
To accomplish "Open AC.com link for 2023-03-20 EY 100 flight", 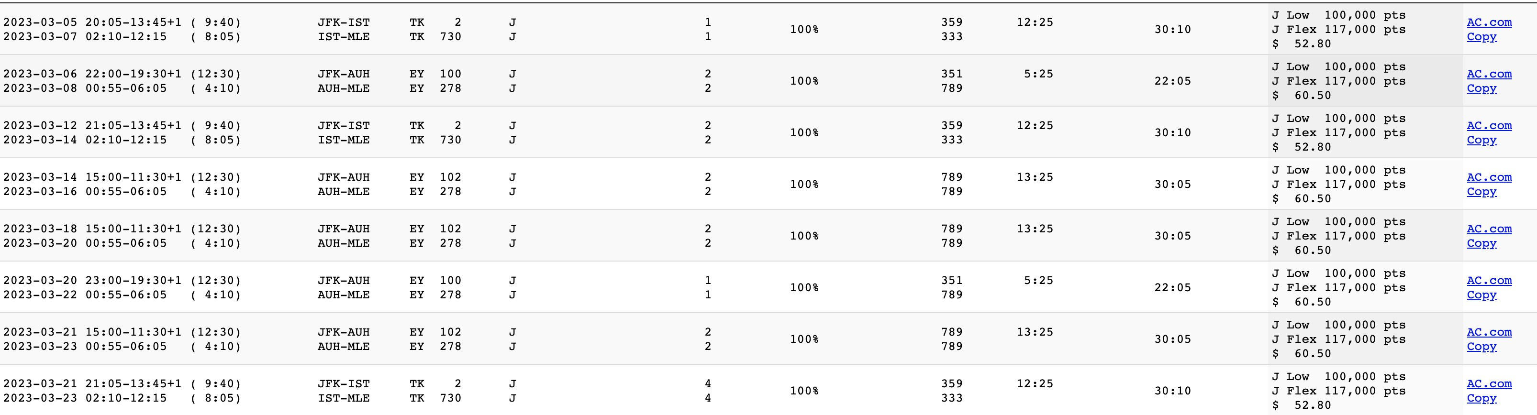I will click(x=1489, y=280).
